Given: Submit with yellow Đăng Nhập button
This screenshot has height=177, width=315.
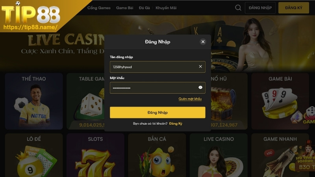Looking at the screenshot, I should 157,112.
